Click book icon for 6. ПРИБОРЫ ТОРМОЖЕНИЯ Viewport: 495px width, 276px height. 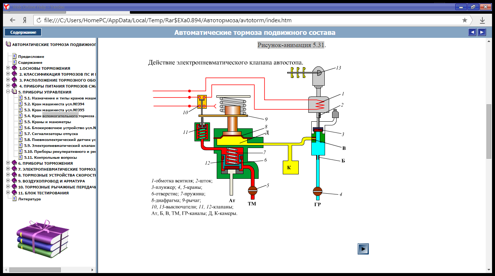[x=15, y=163]
